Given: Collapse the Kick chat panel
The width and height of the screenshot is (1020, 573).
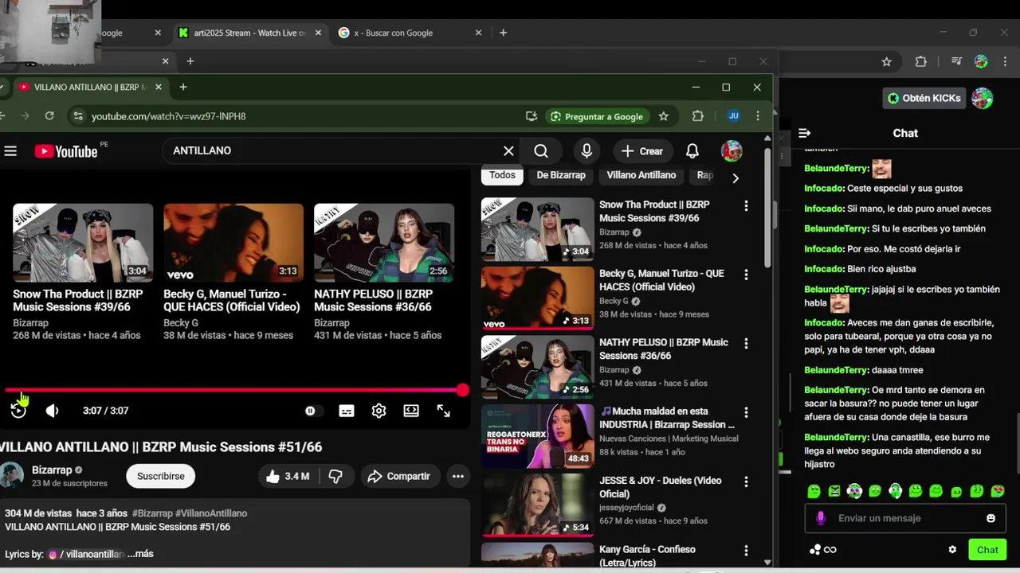Looking at the screenshot, I should (805, 133).
